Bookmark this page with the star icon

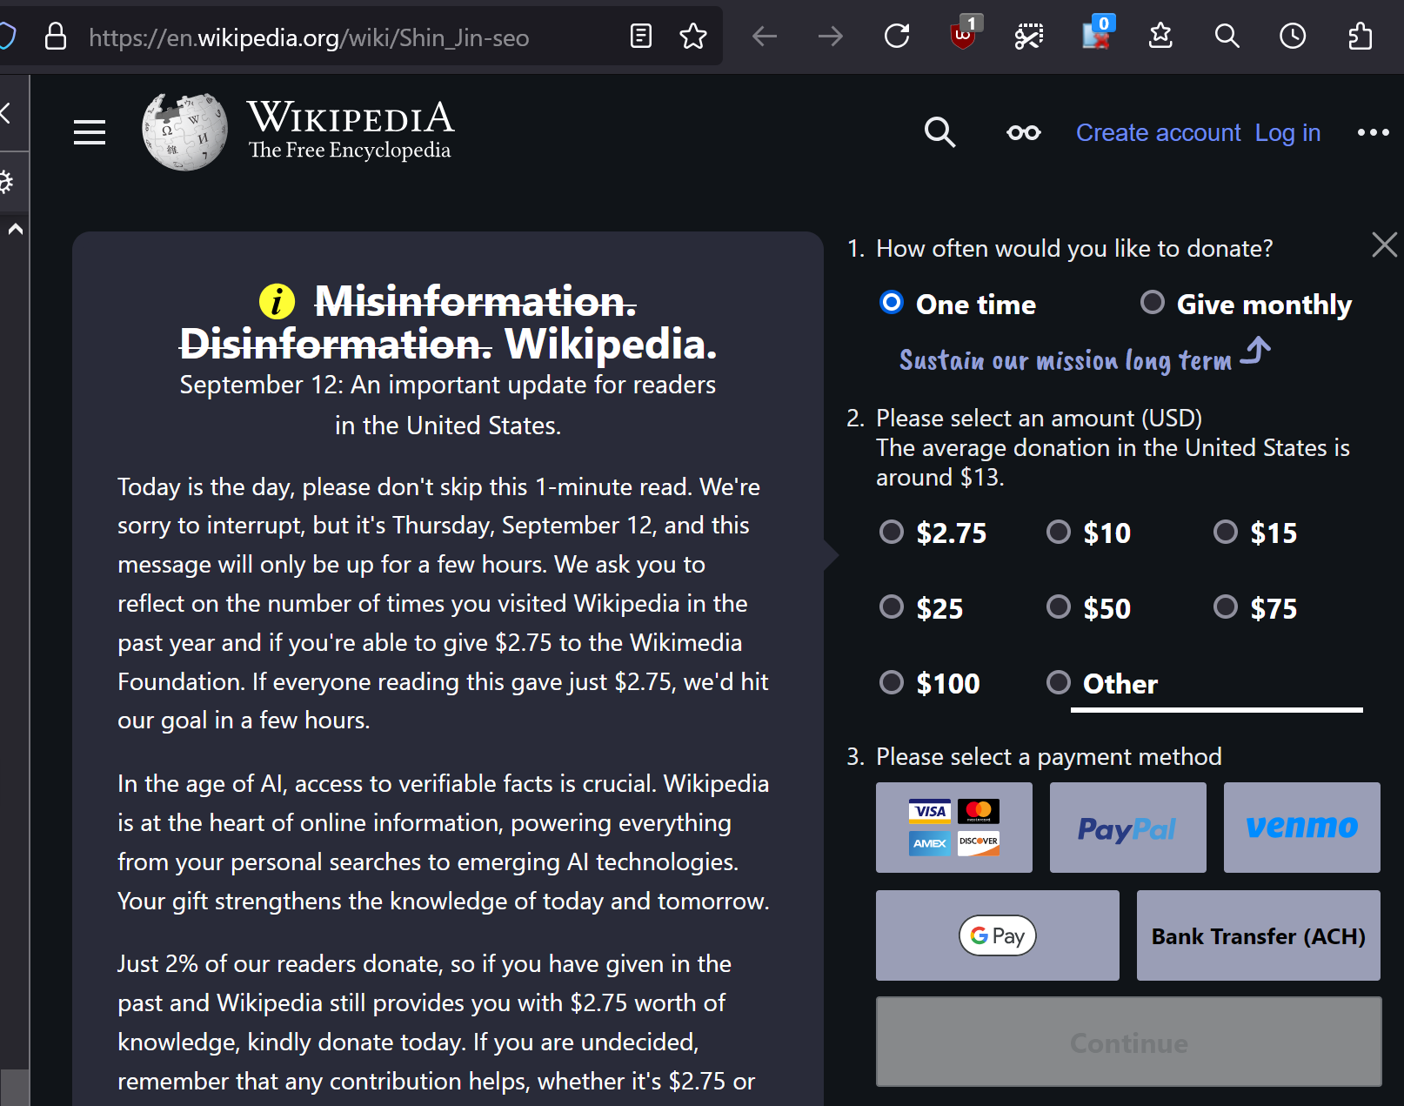(693, 37)
